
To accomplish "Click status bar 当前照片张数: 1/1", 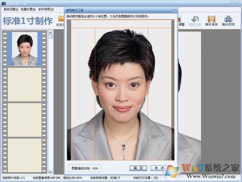I will pos(13,178).
